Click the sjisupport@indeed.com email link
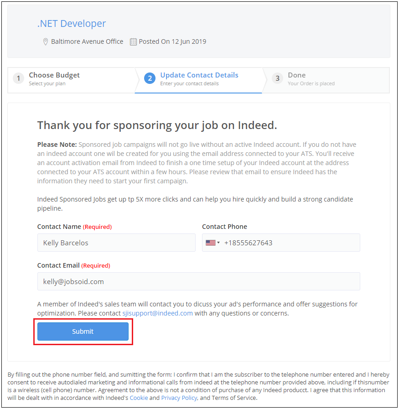This screenshot has height=409, width=399. [157, 313]
